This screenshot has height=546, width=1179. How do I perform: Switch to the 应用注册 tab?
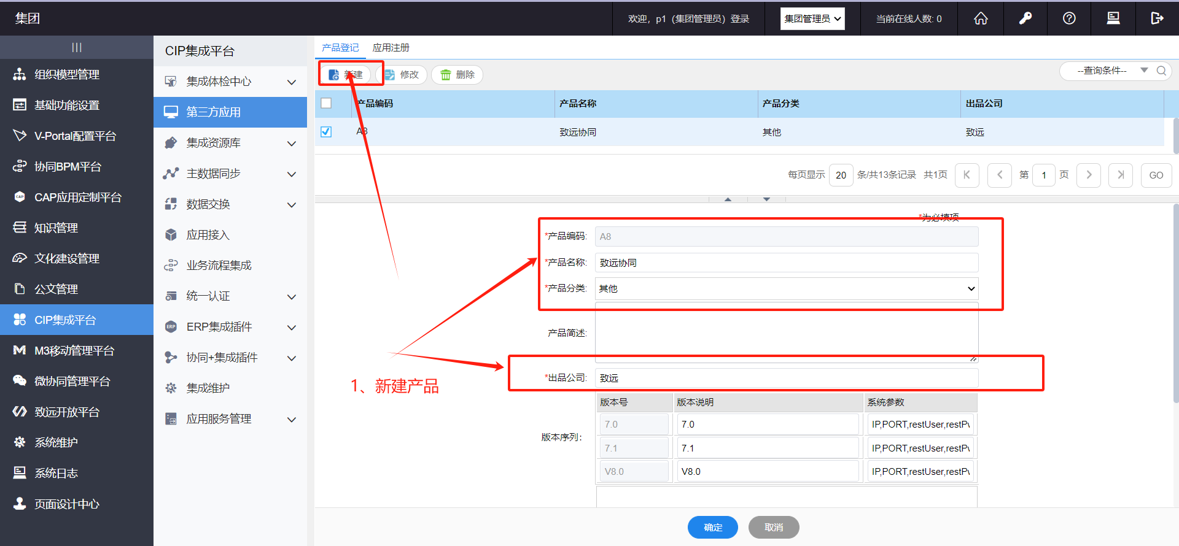391,48
